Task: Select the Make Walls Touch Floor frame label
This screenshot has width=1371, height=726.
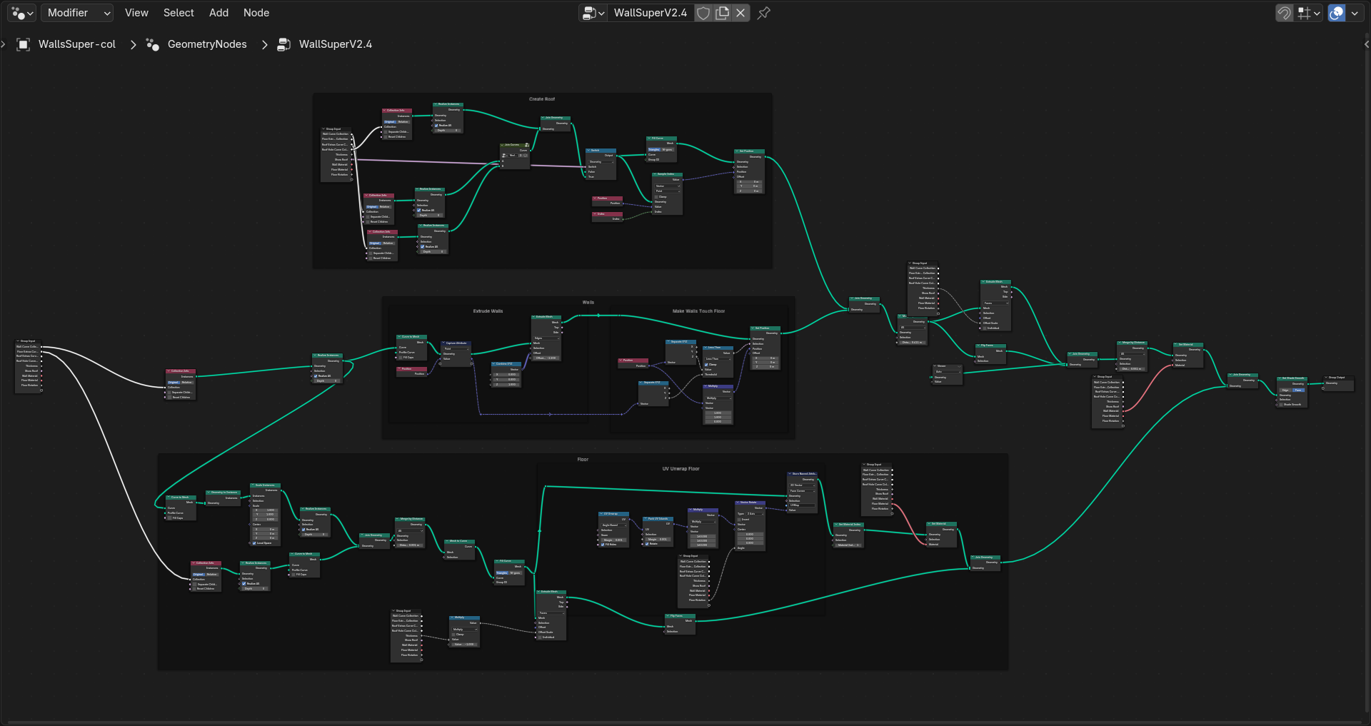Action: [698, 311]
